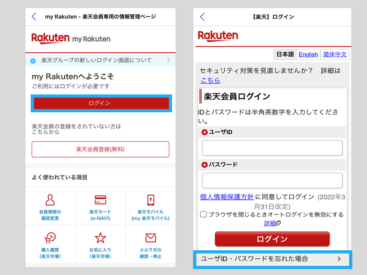Open 個人情報保護方針 link
The image size is (367, 275).
pyautogui.click(x=227, y=197)
